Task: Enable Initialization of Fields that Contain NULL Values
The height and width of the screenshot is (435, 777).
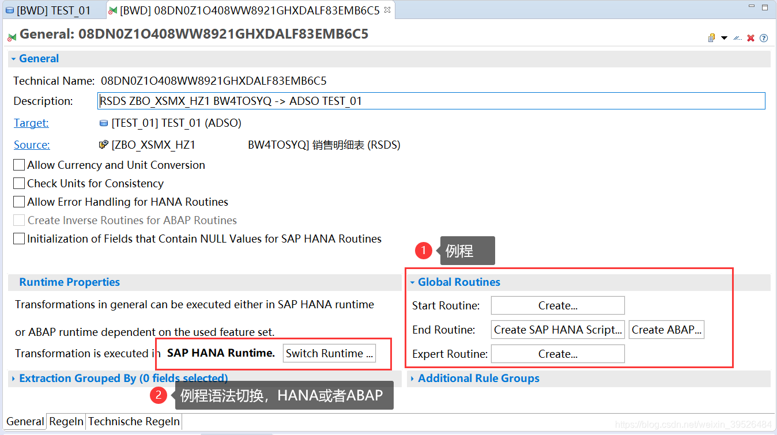Action: click(x=19, y=239)
